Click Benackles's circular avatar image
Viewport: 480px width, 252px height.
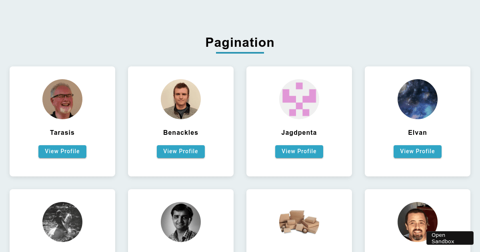pyautogui.click(x=181, y=99)
